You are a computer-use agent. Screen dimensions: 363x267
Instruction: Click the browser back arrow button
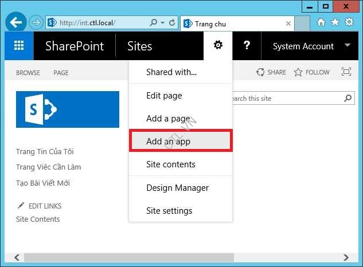pos(16,23)
